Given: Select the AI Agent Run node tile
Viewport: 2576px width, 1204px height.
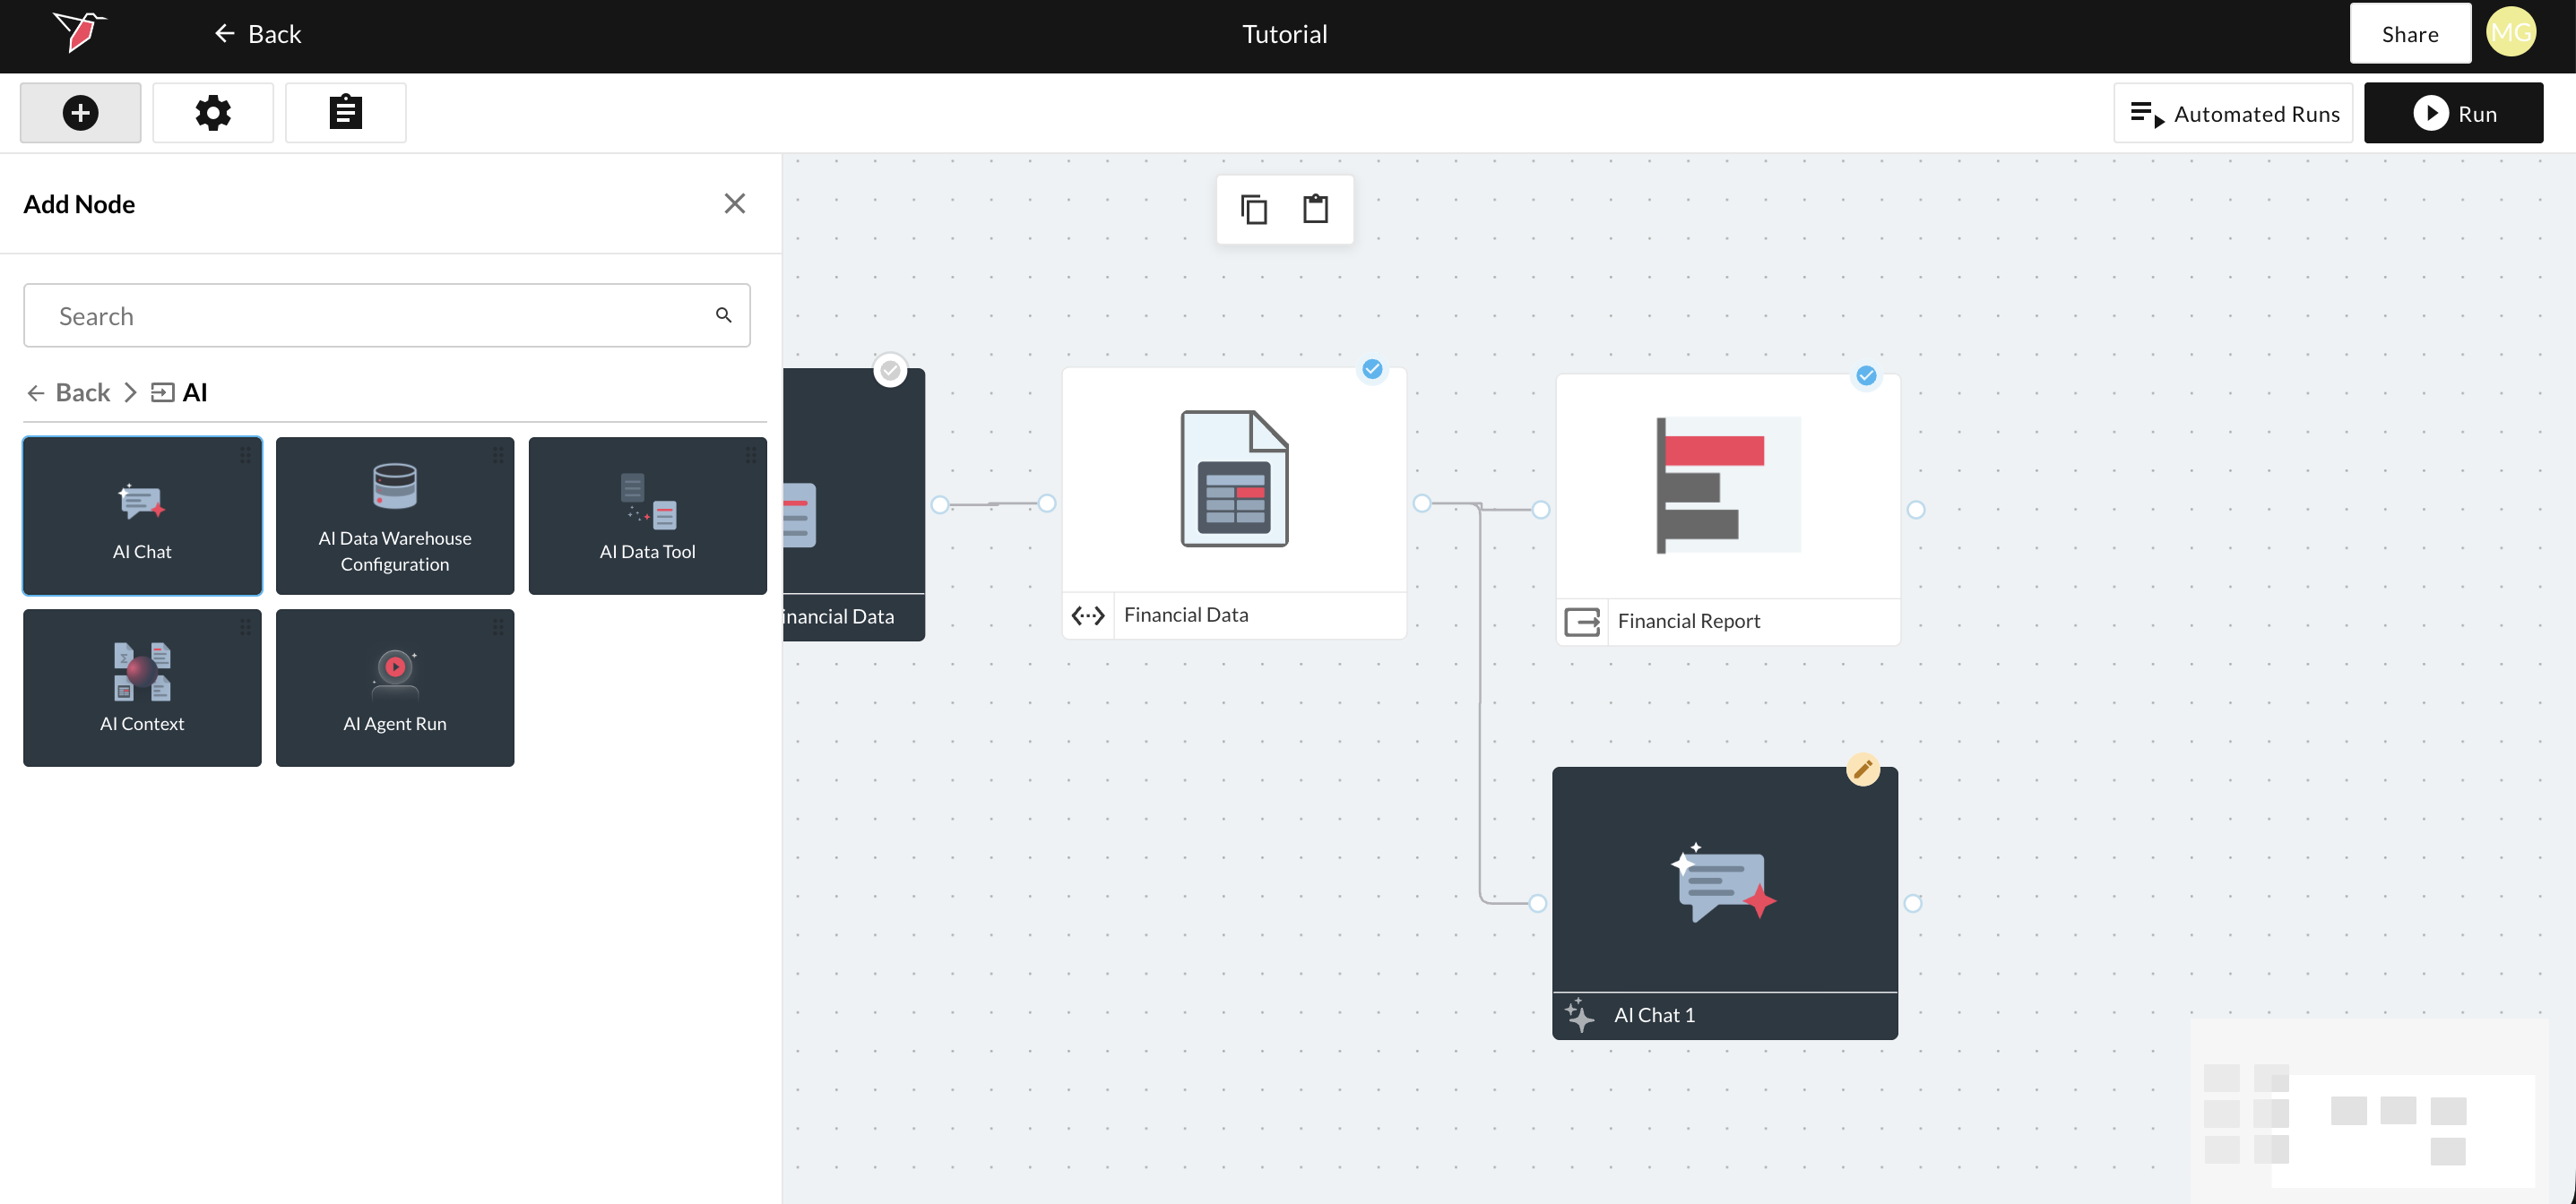Looking at the screenshot, I should coord(394,687).
